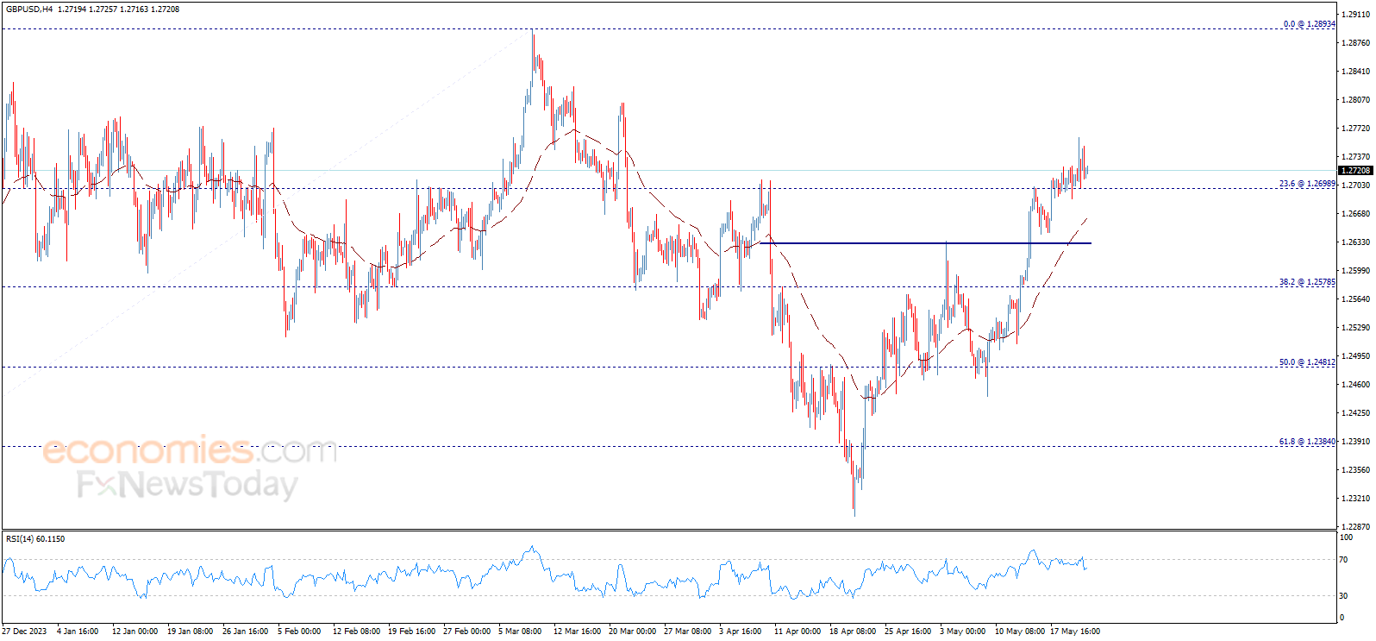Image resolution: width=1376 pixels, height=641 pixels.
Task: Click the 4 Jan 16:00 time label
Action: [78, 632]
